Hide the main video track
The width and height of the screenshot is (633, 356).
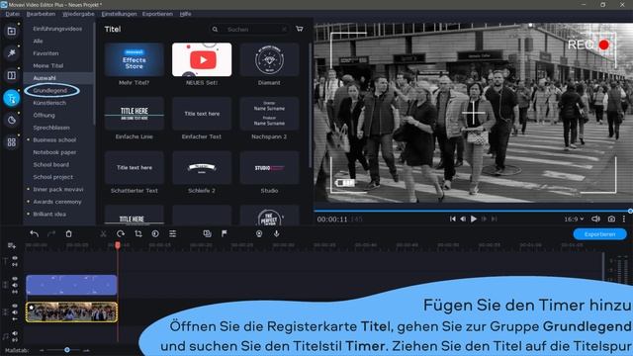click(x=15, y=306)
